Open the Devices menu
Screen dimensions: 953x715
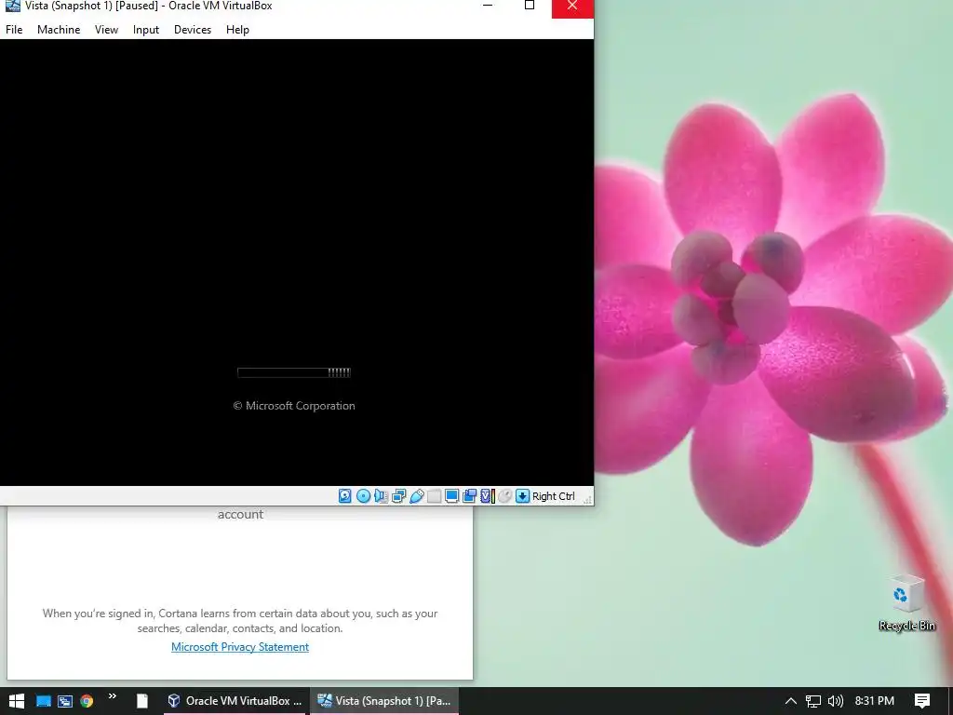[x=193, y=30]
